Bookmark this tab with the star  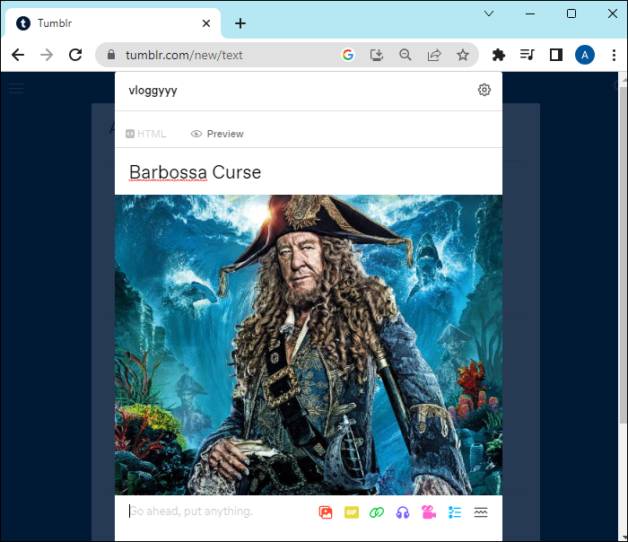click(463, 55)
